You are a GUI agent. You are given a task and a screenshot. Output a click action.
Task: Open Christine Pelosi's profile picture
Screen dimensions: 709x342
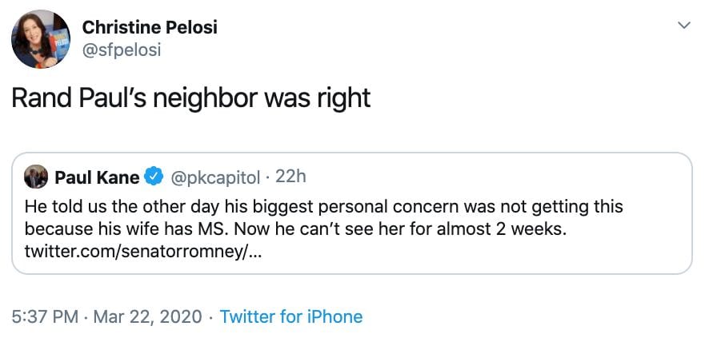click(x=41, y=39)
